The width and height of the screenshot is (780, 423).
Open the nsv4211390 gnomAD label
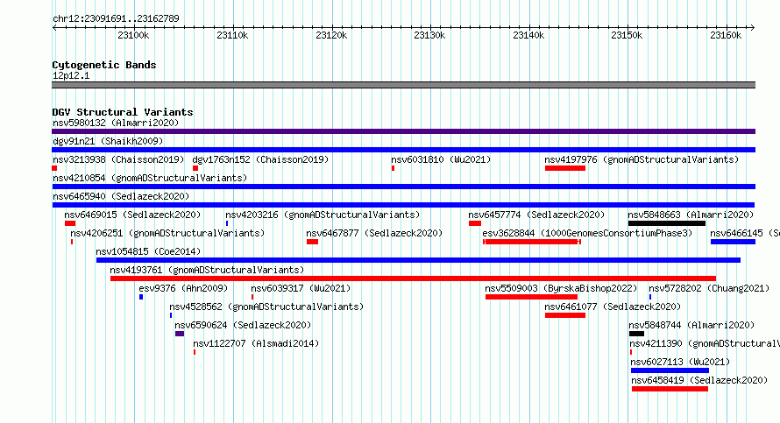tap(705, 343)
